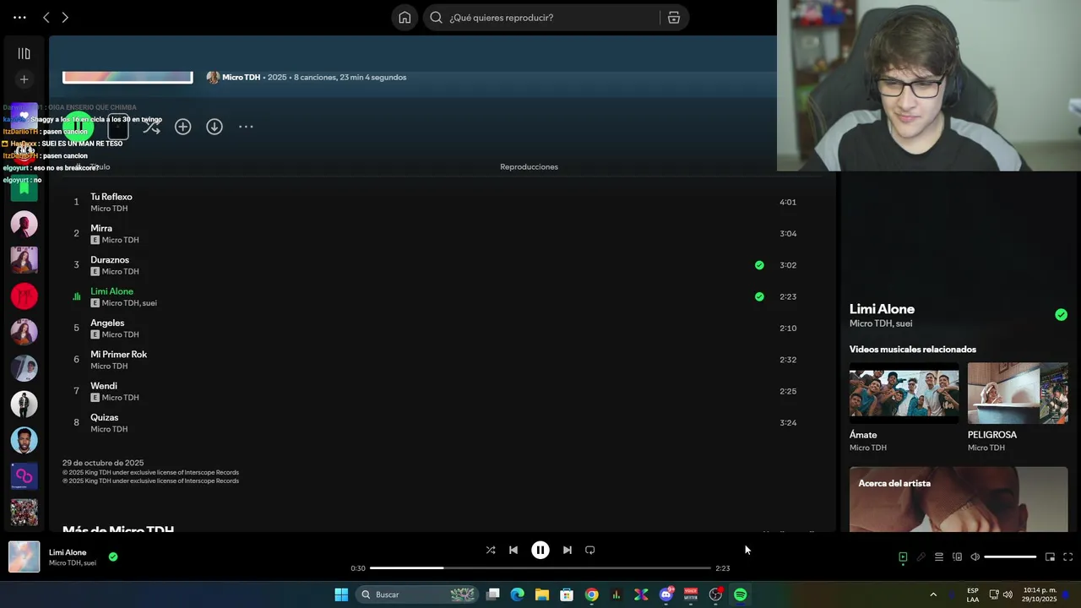The image size is (1081, 608).
Task: Open Limi Alone title in right panel
Action: pyautogui.click(x=882, y=309)
